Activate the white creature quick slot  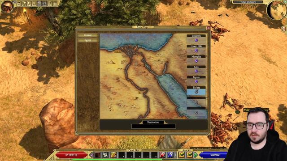105,155
